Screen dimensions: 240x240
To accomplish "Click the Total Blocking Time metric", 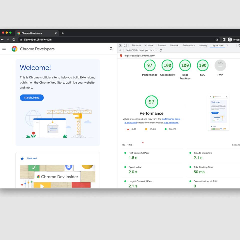I will [213, 170].
